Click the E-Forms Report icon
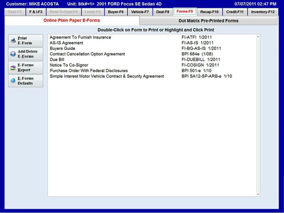Screen dimensions: 284x213 [13, 67]
